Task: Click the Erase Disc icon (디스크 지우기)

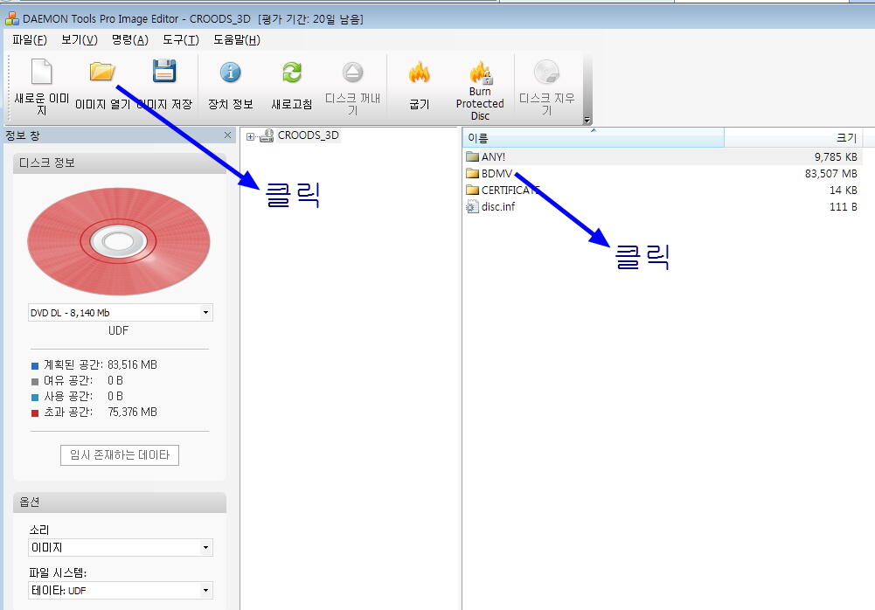Action: (x=546, y=72)
